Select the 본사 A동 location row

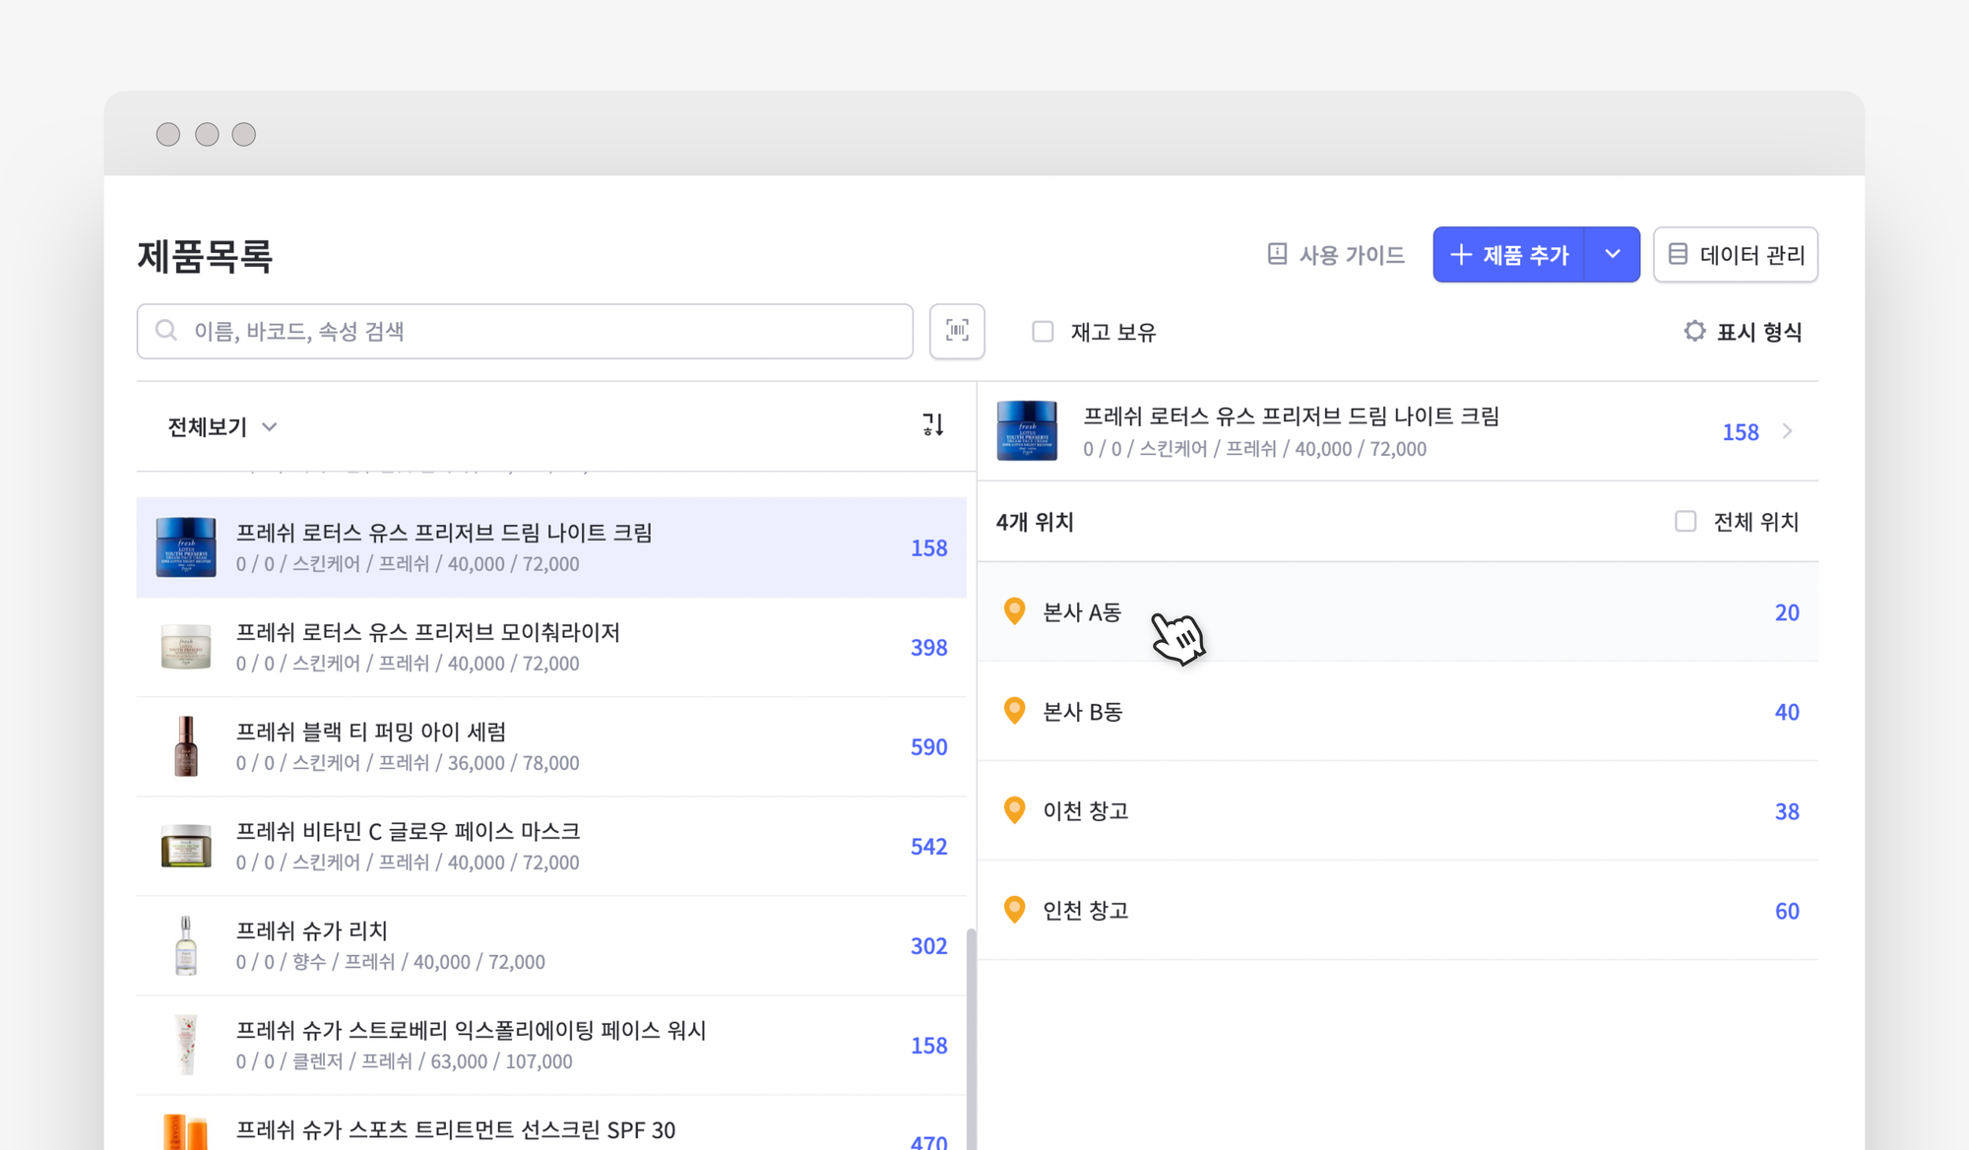click(1398, 611)
